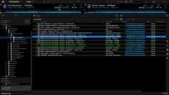Open the grid-shaped sampler panel icon
This screenshot has height=95, width=169.
click(x=48, y=2)
